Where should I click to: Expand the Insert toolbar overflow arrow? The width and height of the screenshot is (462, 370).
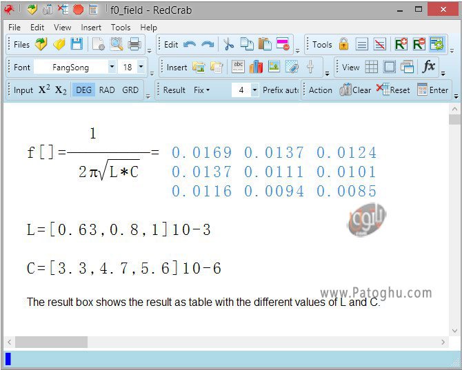click(x=327, y=74)
